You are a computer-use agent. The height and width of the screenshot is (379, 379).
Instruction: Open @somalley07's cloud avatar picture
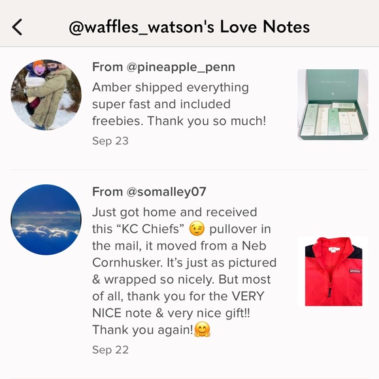point(46,220)
